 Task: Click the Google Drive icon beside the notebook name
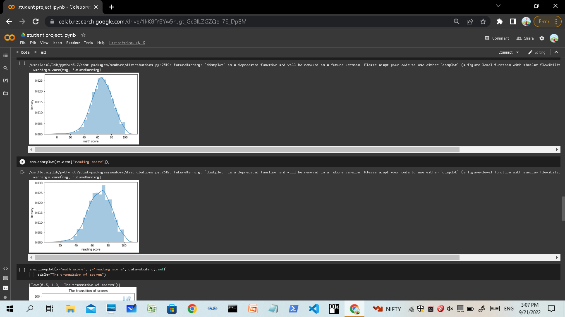point(23,35)
